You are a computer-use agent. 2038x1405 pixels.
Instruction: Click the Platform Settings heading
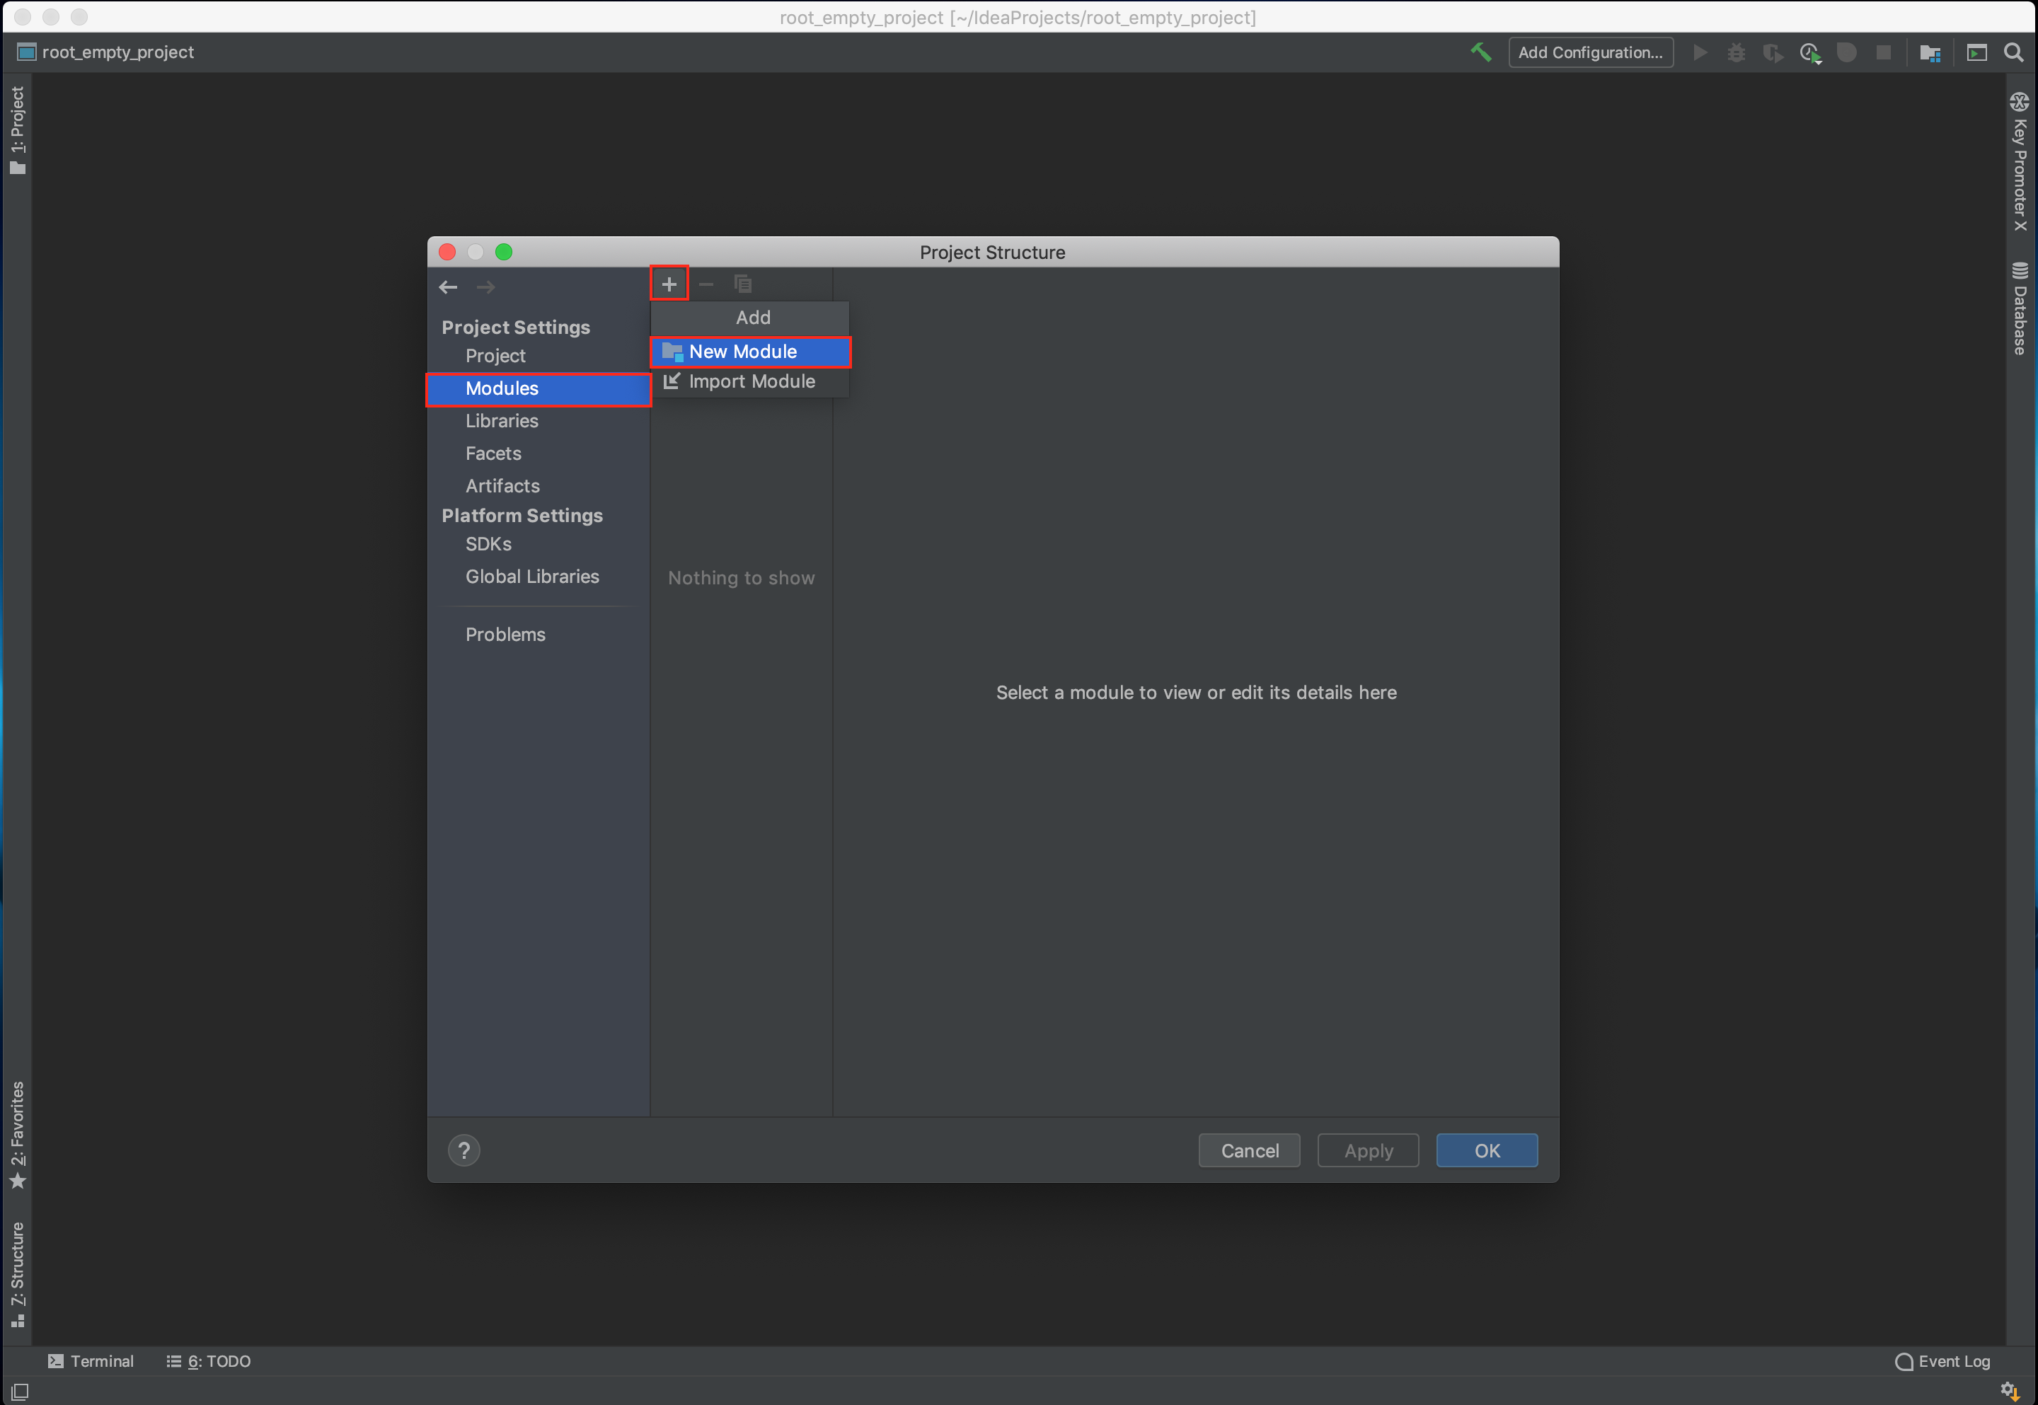click(522, 516)
